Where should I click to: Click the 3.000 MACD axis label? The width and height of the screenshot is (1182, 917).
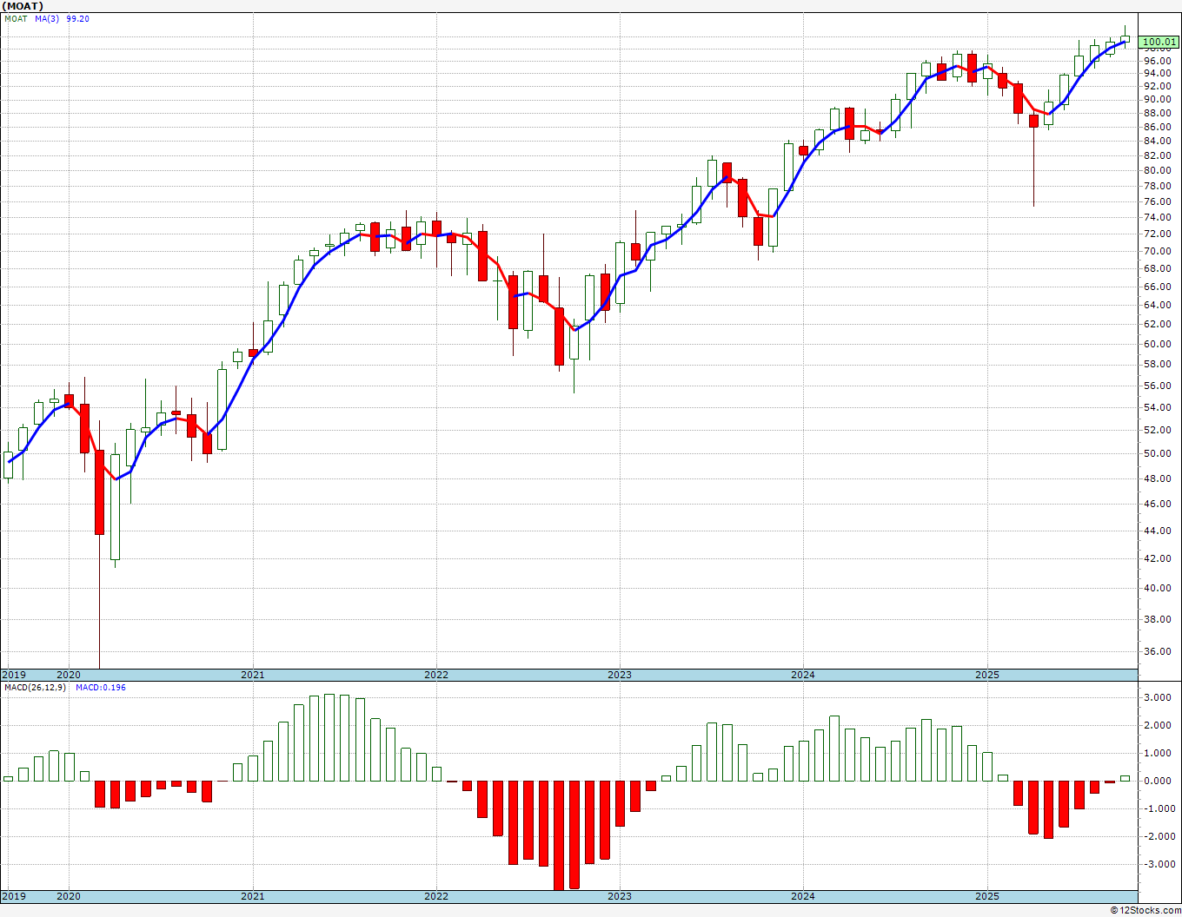click(x=1156, y=698)
